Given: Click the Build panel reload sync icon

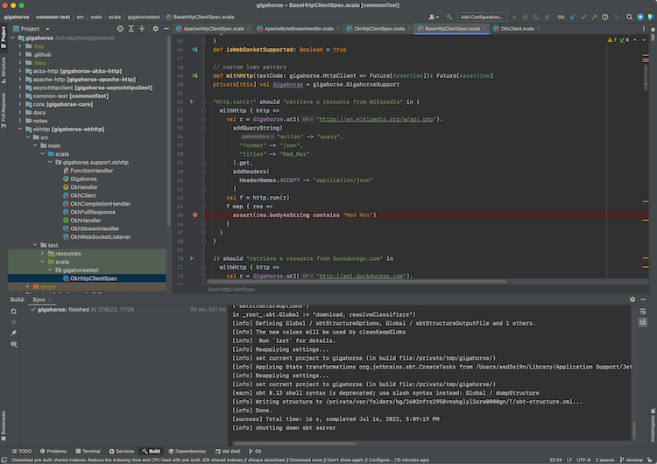Looking at the screenshot, I should (14, 312).
